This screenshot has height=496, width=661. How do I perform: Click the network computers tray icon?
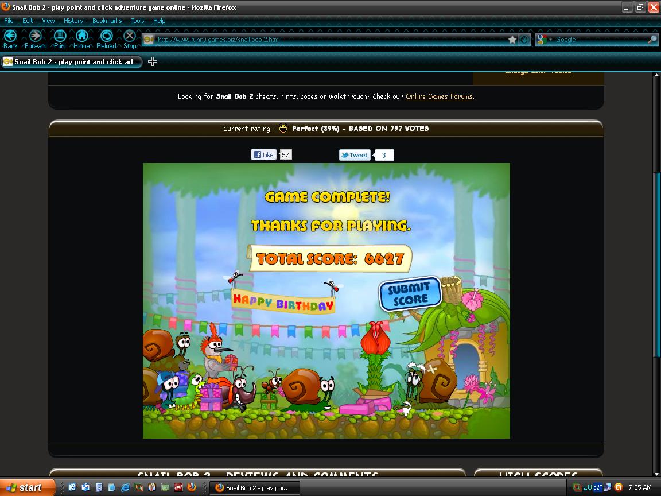608,487
